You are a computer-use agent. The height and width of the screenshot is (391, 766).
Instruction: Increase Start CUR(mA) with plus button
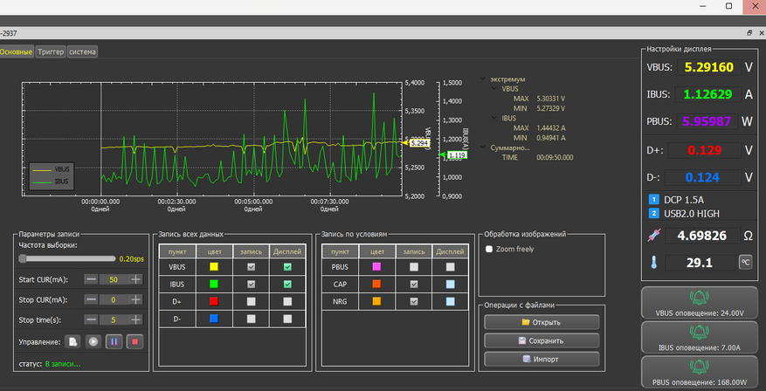[135, 279]
